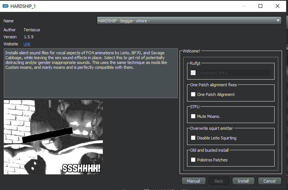Click the One Patch alignment fixes heading
Screen dimensions: 288x190
tap(213, 85)
